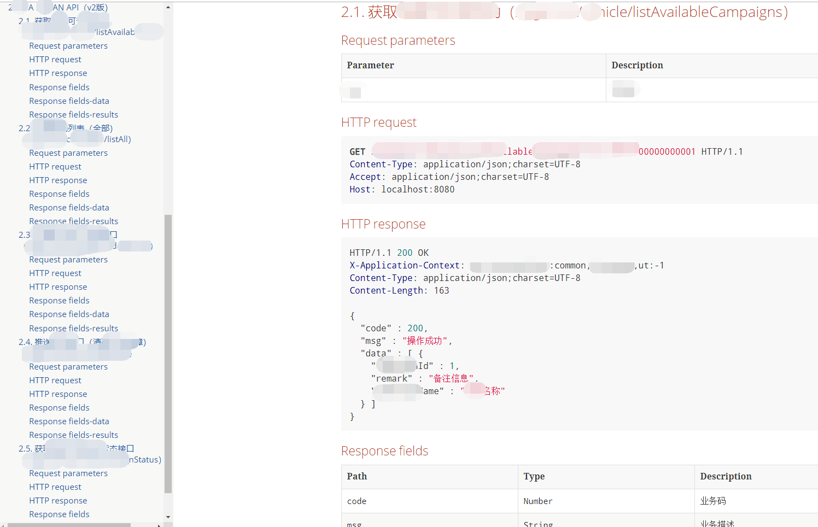818x527 pixels.
Task: Open Response fields-results under sidebar section 2.4
Action: (x=73, y=435)
